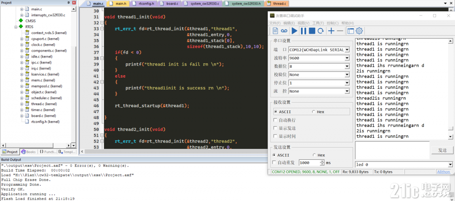The image size is (455, 201).
Task: Click the Pause button in the serial toolbar
Action: pos(303,31)
